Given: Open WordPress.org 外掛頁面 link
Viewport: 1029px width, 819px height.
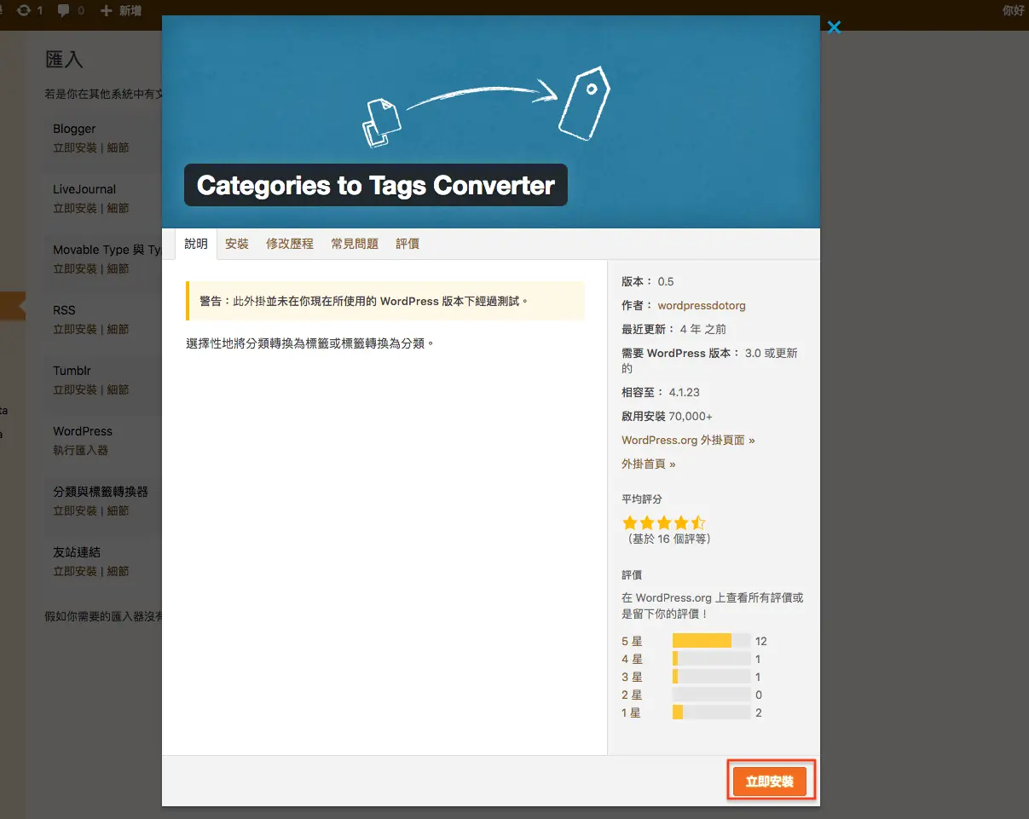Looking at the screenshot, I should click(688, 440).
